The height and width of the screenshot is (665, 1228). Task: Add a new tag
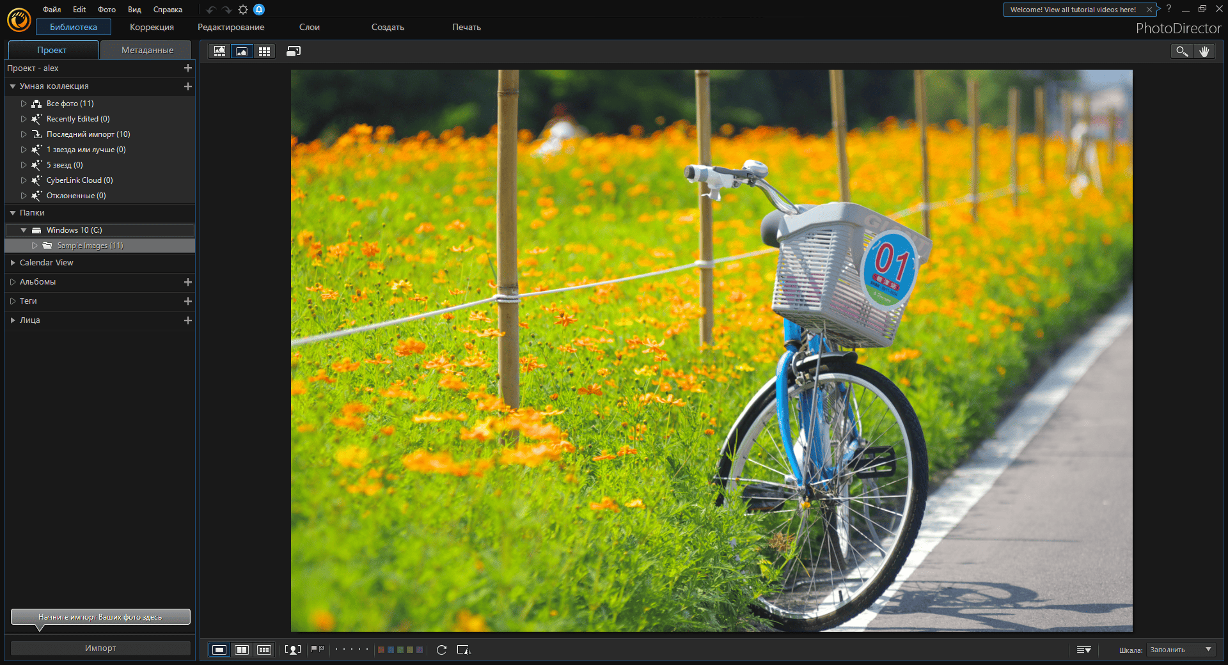[188, 301]
